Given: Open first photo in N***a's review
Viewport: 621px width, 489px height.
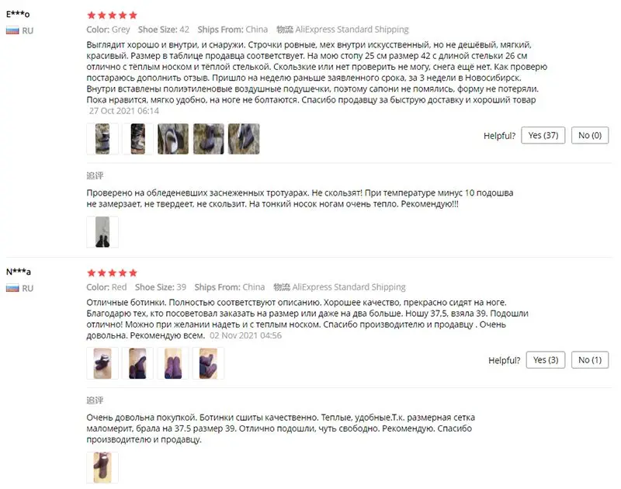Looking at the screenshot, I should click(102, 363).
